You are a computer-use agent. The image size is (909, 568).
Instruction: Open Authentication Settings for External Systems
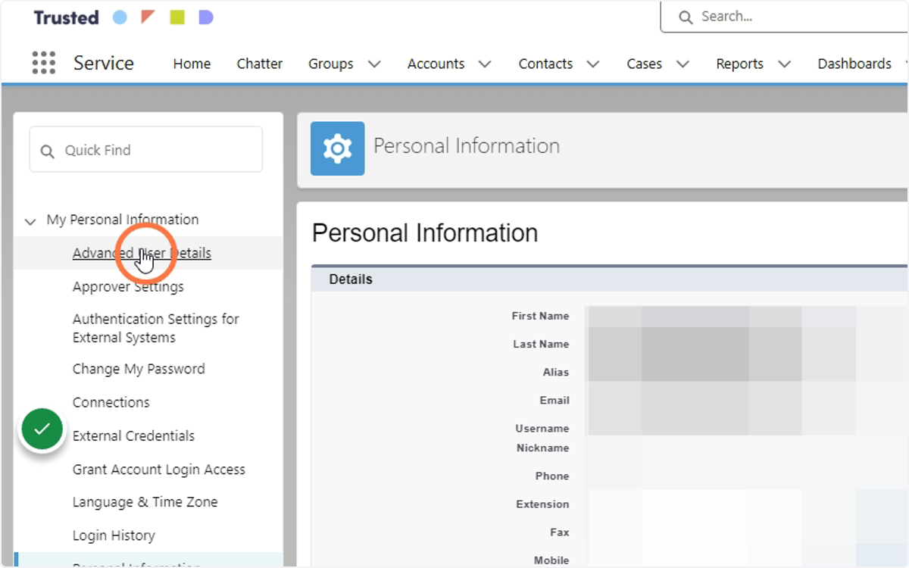click(x=155, y=328)
